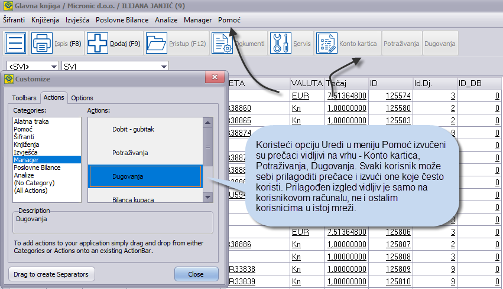Select Manager in Categories list
This screenshot has width=503, height=289.
[x=47, y=160]
